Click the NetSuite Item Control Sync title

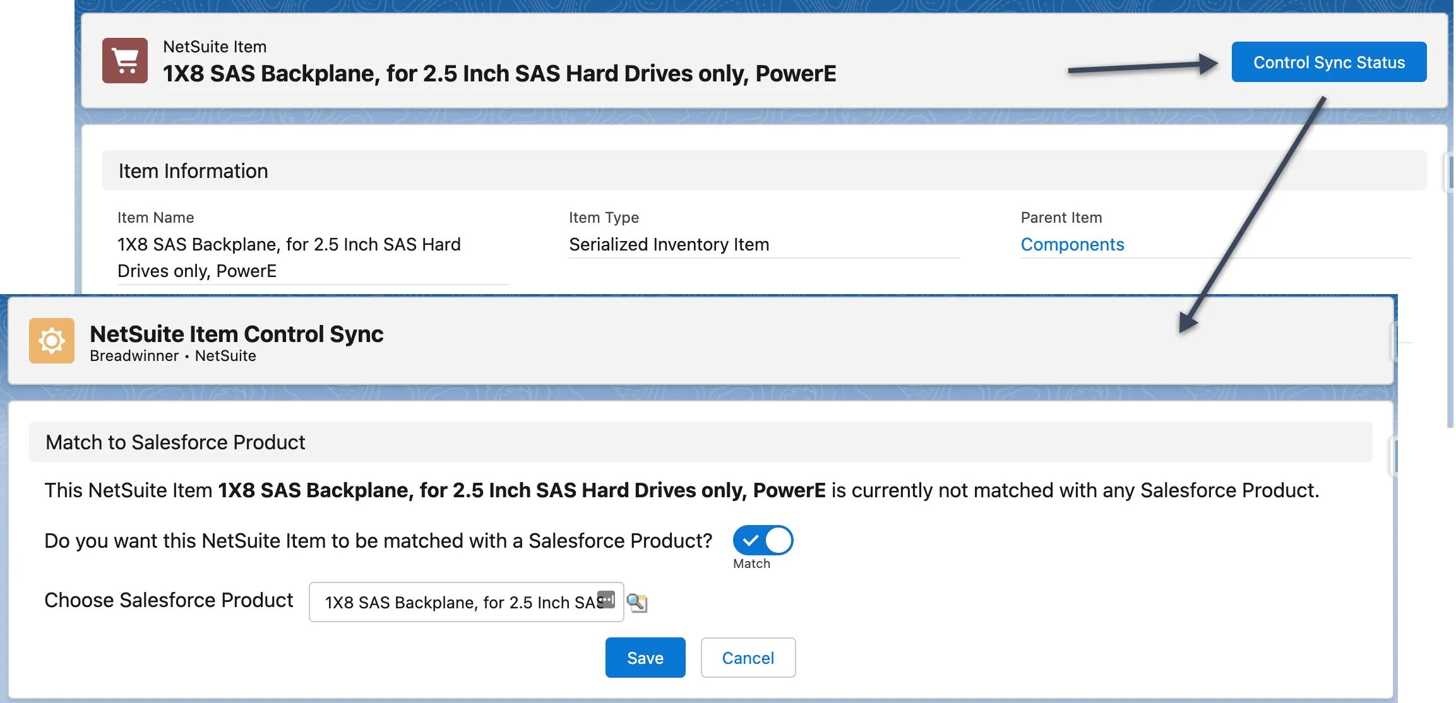[237, 333]
